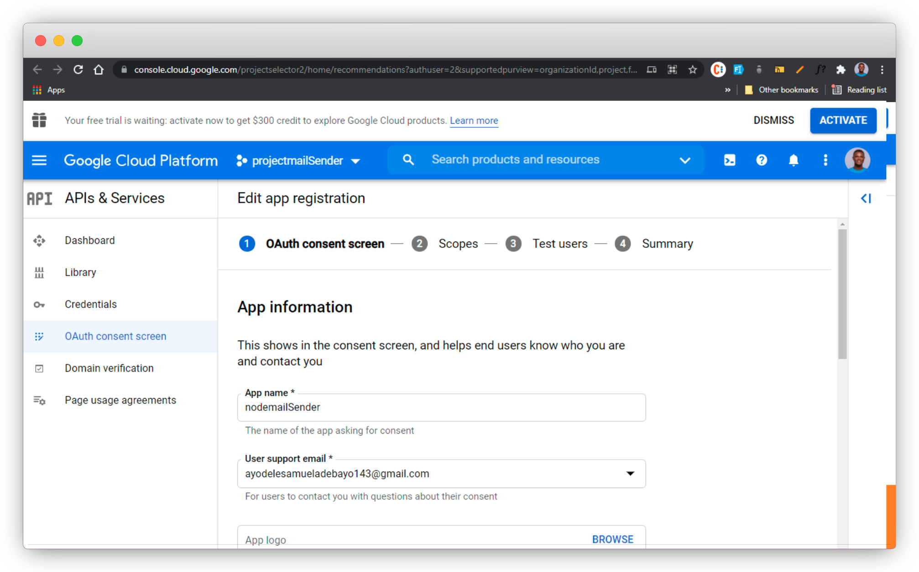Dismiss the free trial banner

coord(773,121)
